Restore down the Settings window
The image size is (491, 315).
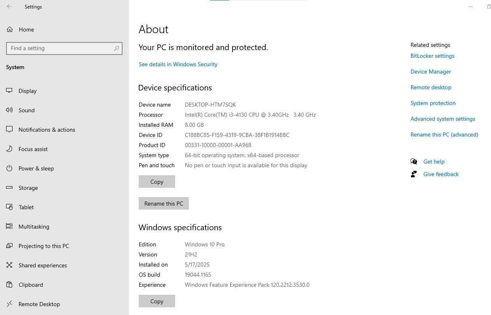(489, 6)
